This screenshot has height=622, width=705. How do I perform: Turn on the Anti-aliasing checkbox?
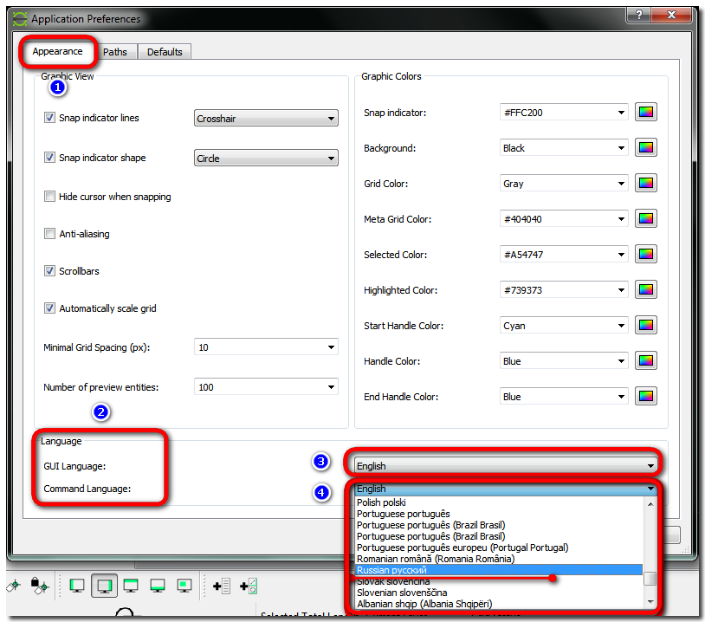point(49,234)
